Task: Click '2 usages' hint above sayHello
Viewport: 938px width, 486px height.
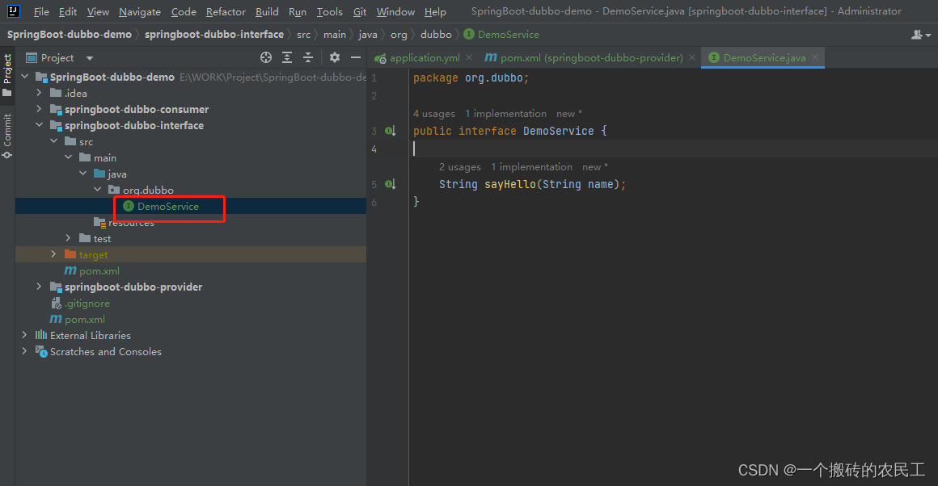Action: pyautogui.click(x=459, y=166)
